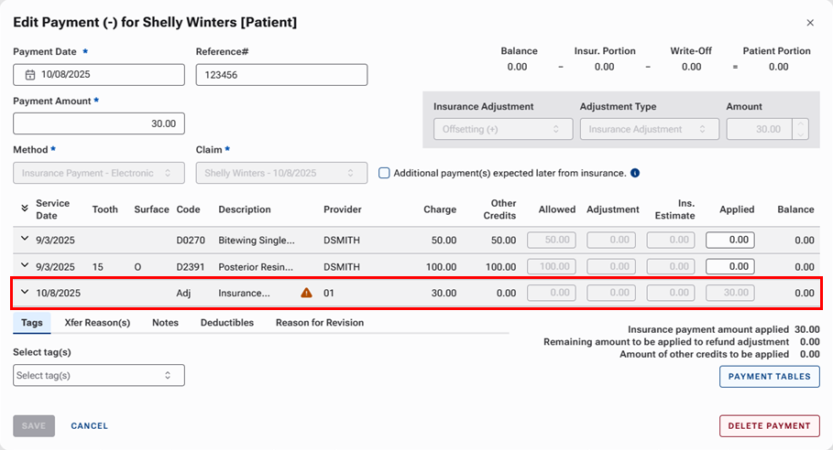Viewport: 833px width, 450px height.
Task: Expand the 10/8/2025 adjustment row
Action: point(25,294)
